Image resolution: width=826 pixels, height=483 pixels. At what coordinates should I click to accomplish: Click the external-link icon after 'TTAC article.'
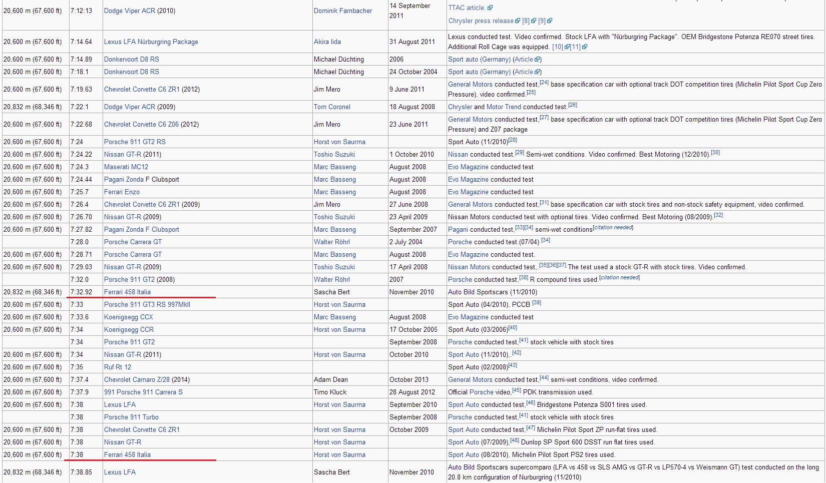coord(490,8)
